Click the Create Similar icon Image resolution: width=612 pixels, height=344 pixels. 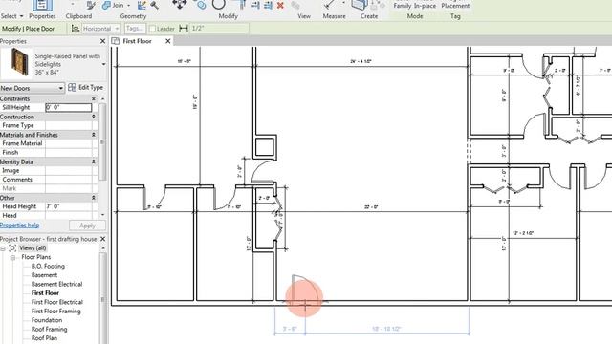click(x=360, y=4)
